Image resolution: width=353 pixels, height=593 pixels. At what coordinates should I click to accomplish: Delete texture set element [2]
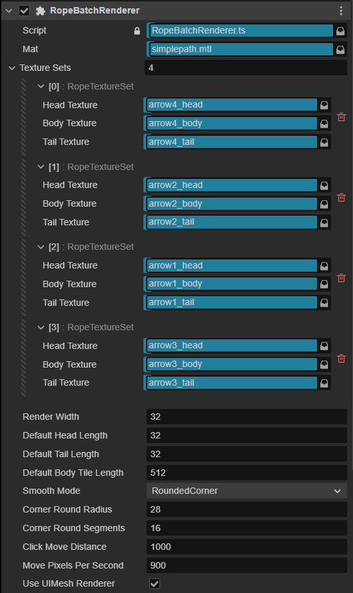341,278
